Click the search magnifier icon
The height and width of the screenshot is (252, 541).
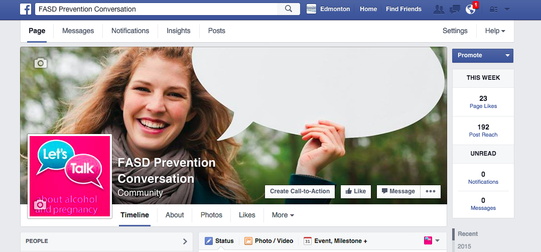pos(289,9)
